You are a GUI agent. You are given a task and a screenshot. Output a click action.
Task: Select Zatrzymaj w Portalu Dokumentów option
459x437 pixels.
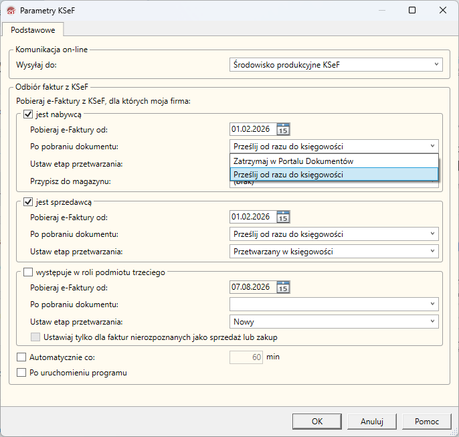coord(334,161)
